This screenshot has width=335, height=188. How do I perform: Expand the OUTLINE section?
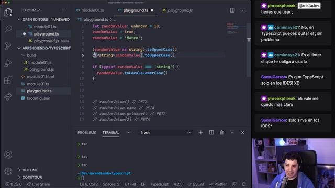[43, 170]
